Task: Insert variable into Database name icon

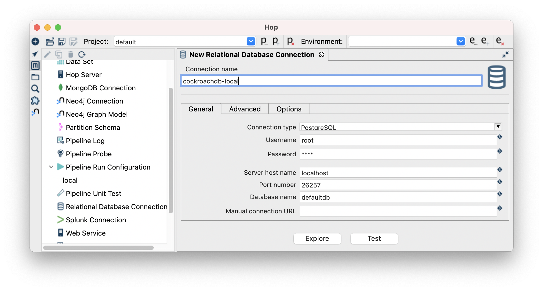Action: [500, 194]
